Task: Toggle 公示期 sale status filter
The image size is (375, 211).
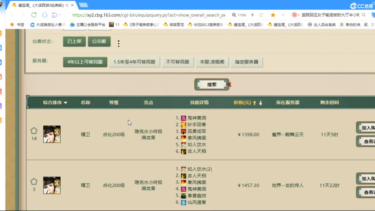Action: (x=99, y=42)
